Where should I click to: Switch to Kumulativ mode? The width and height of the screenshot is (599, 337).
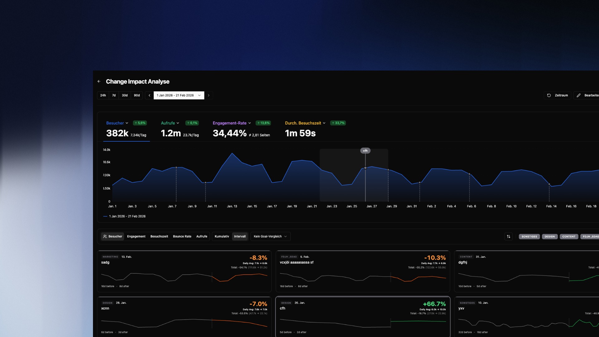222,237
